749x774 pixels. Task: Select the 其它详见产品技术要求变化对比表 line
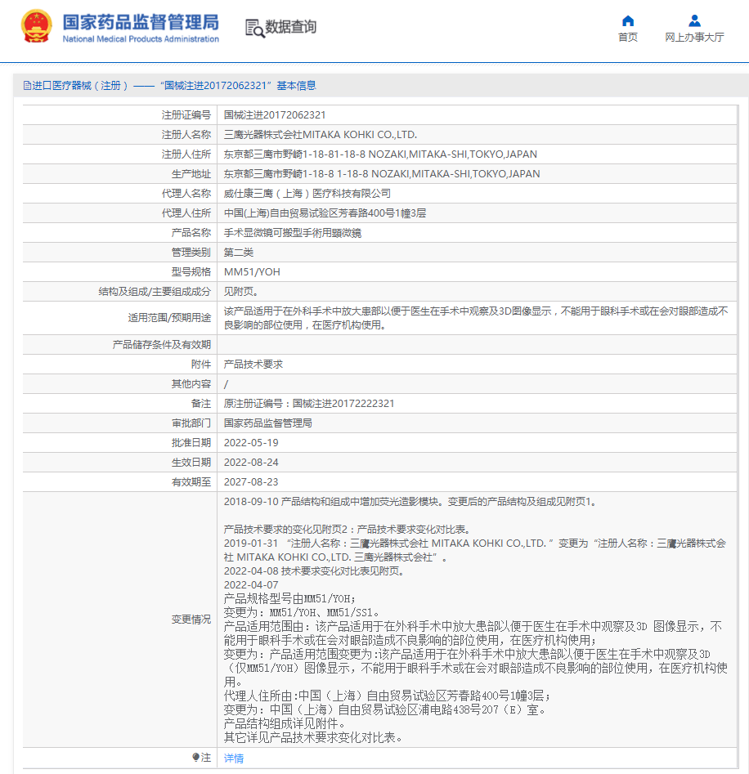pos(313,737)
